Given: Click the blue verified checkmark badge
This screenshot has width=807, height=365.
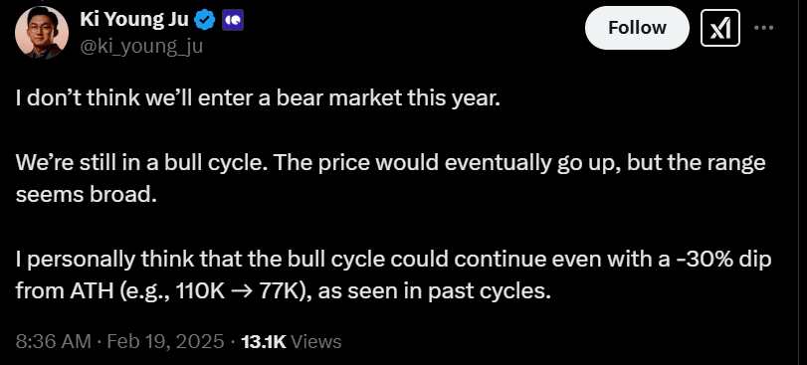Looking at the screenshot, I should coord(206,21).
